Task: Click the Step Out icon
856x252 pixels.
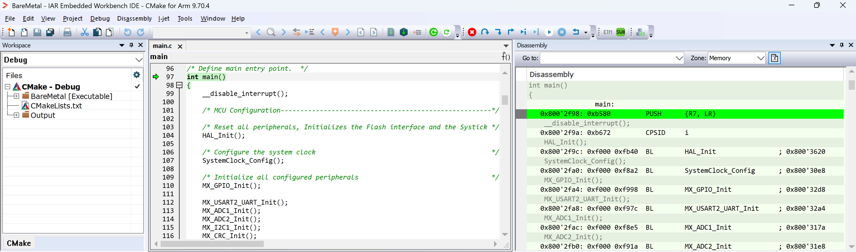Action: (x=511, y=32)
